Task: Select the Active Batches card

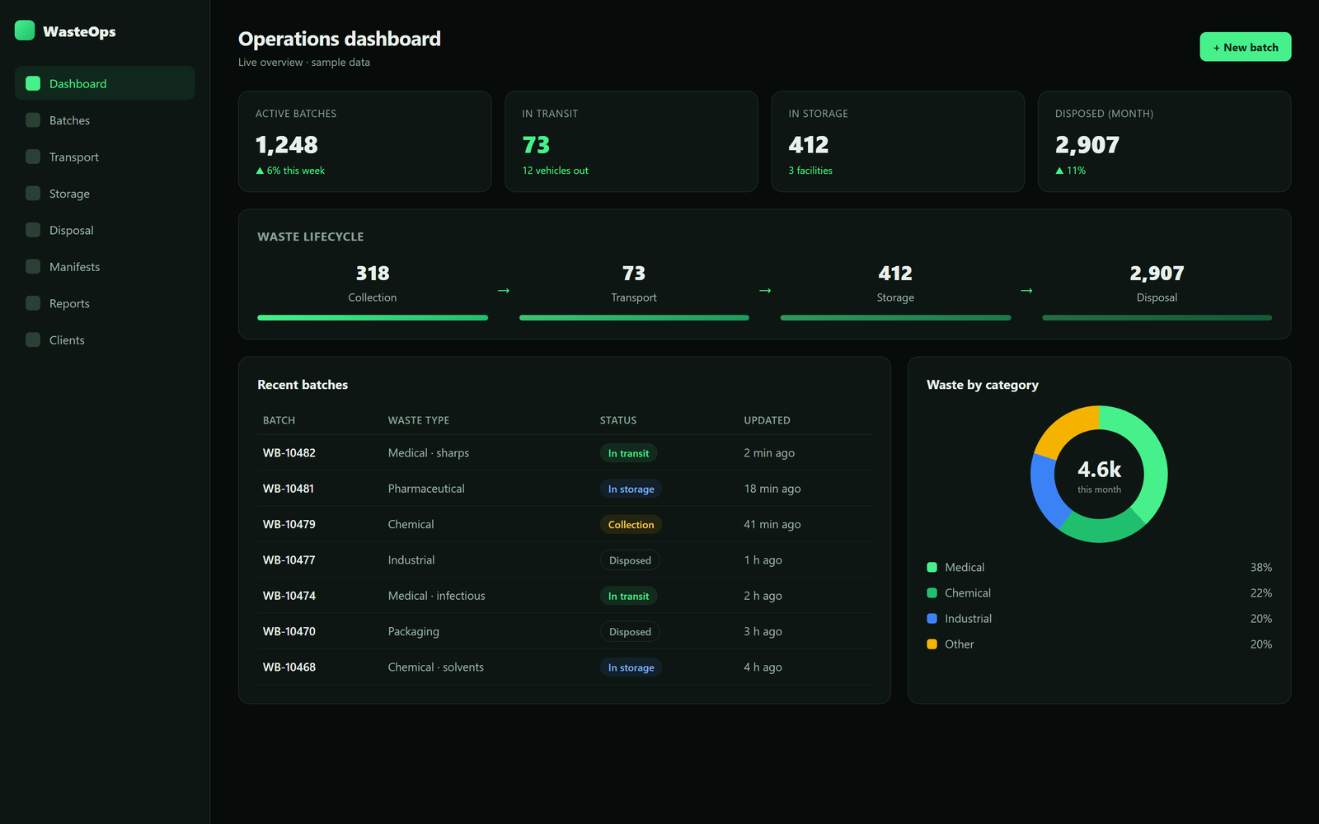Action: 364,141
